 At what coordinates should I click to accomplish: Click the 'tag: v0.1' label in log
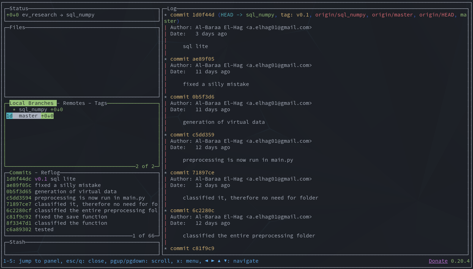point(295,15)
